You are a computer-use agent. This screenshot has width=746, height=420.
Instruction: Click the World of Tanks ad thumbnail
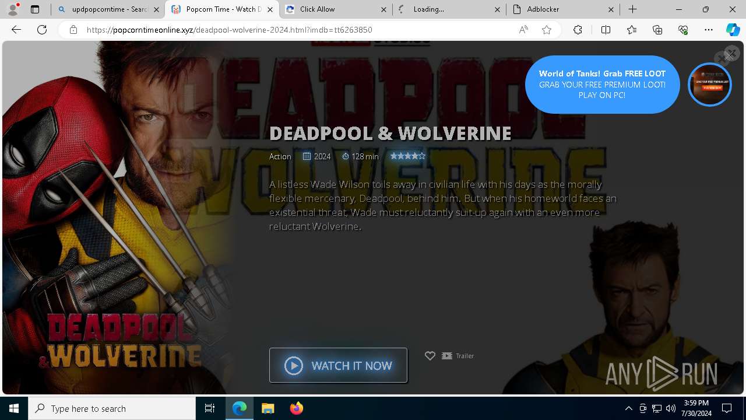tap(710, 85)
